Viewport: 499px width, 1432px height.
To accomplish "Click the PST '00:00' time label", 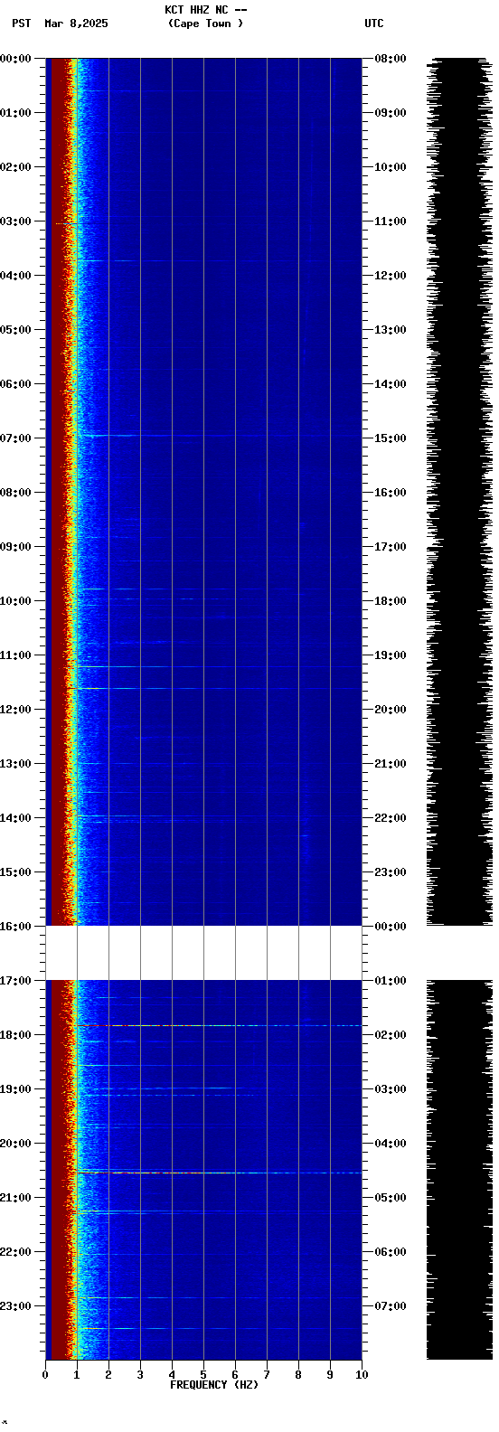I will [x=15, y=59].
